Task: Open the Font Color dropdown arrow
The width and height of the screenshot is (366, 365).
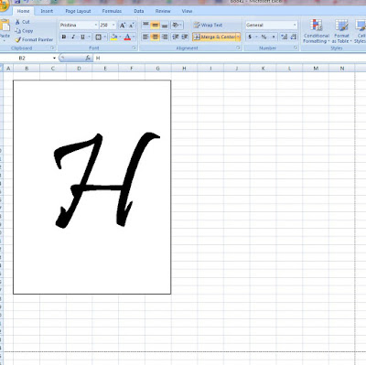Action: (x=134, y=37)
